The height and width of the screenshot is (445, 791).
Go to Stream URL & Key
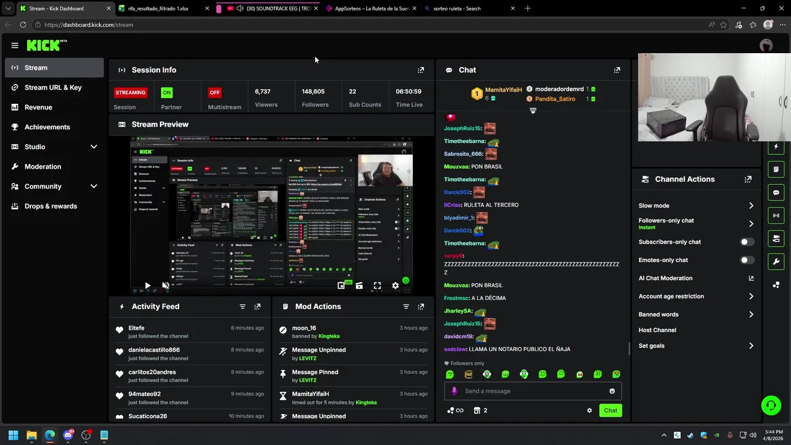coord(54,87)
